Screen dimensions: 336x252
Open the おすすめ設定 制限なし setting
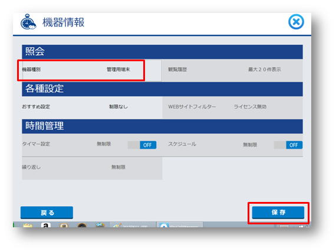92,107
